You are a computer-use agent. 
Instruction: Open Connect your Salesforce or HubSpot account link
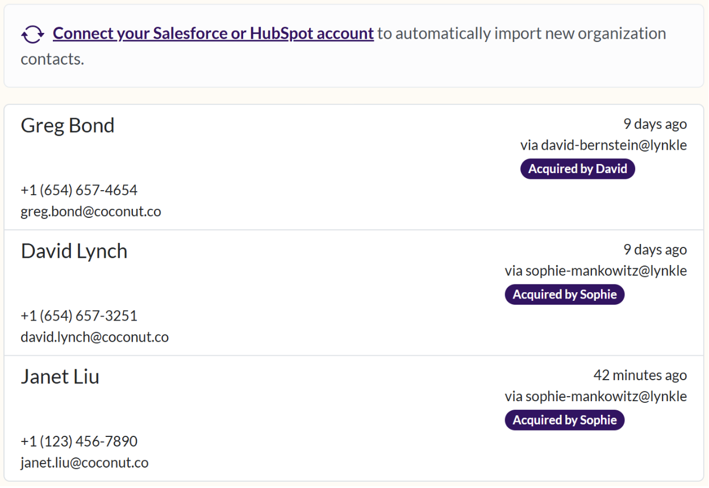coord(213,33)
